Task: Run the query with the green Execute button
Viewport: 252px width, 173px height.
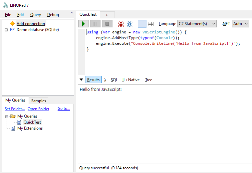Action: (83, 24)
